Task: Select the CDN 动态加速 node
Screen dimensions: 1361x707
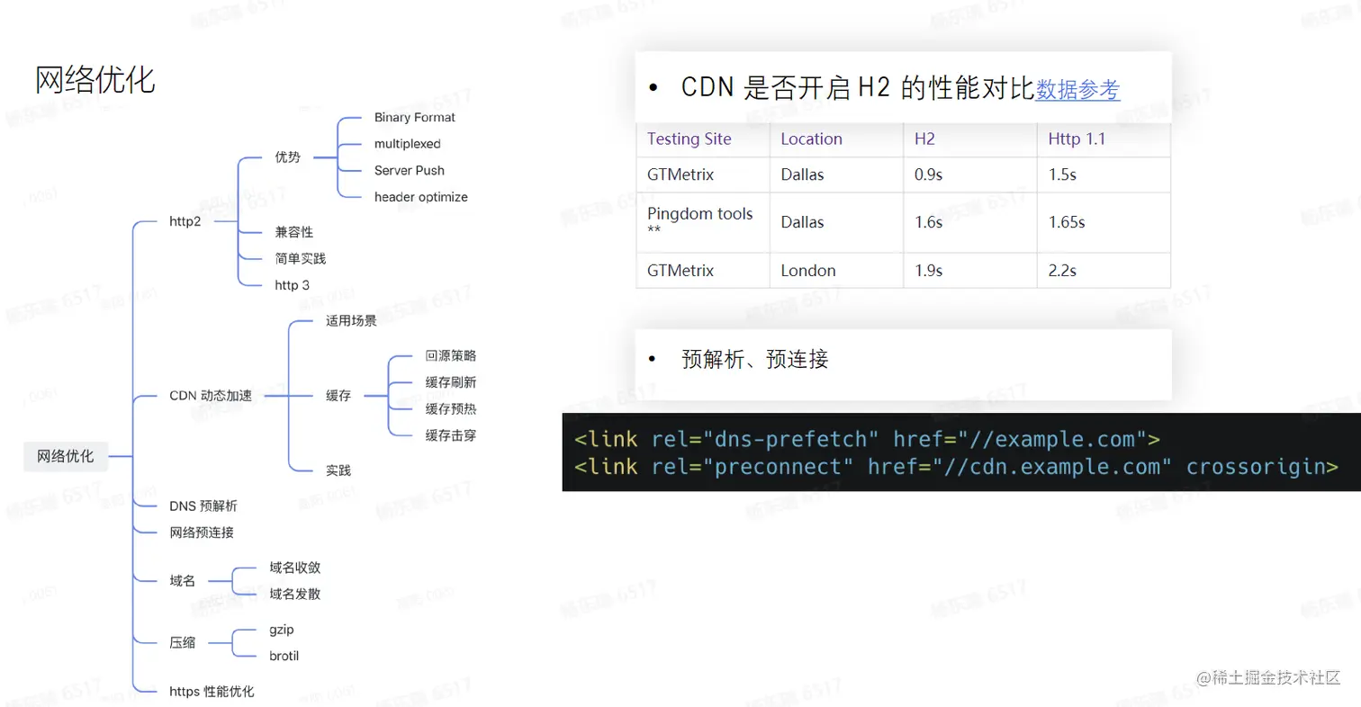Action: pos(211,396)
